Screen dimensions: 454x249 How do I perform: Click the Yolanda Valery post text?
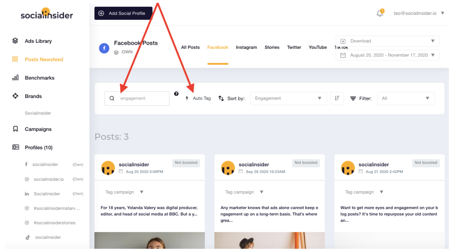tap(149, 211)
